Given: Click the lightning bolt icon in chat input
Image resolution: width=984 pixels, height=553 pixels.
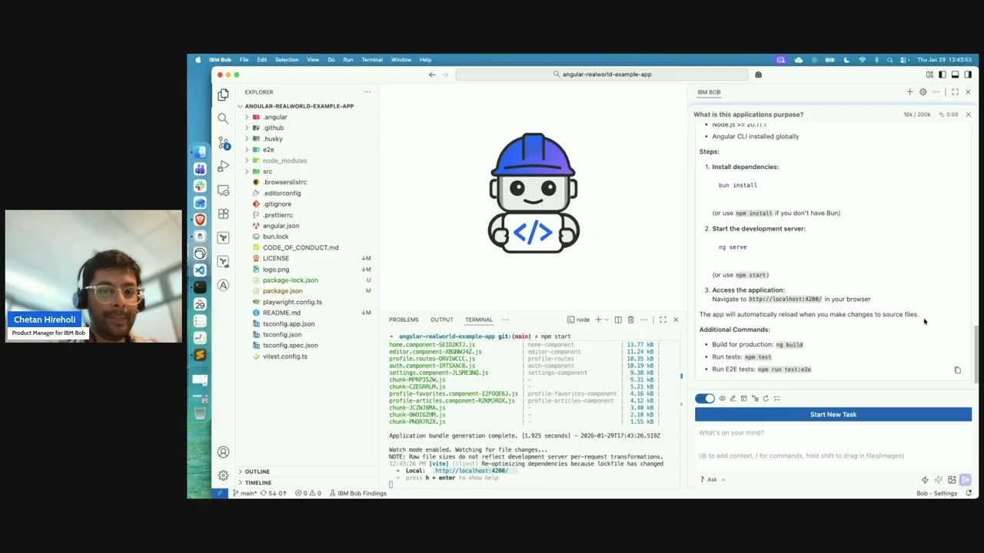Looking at the screenshot, I should (925, 480).
